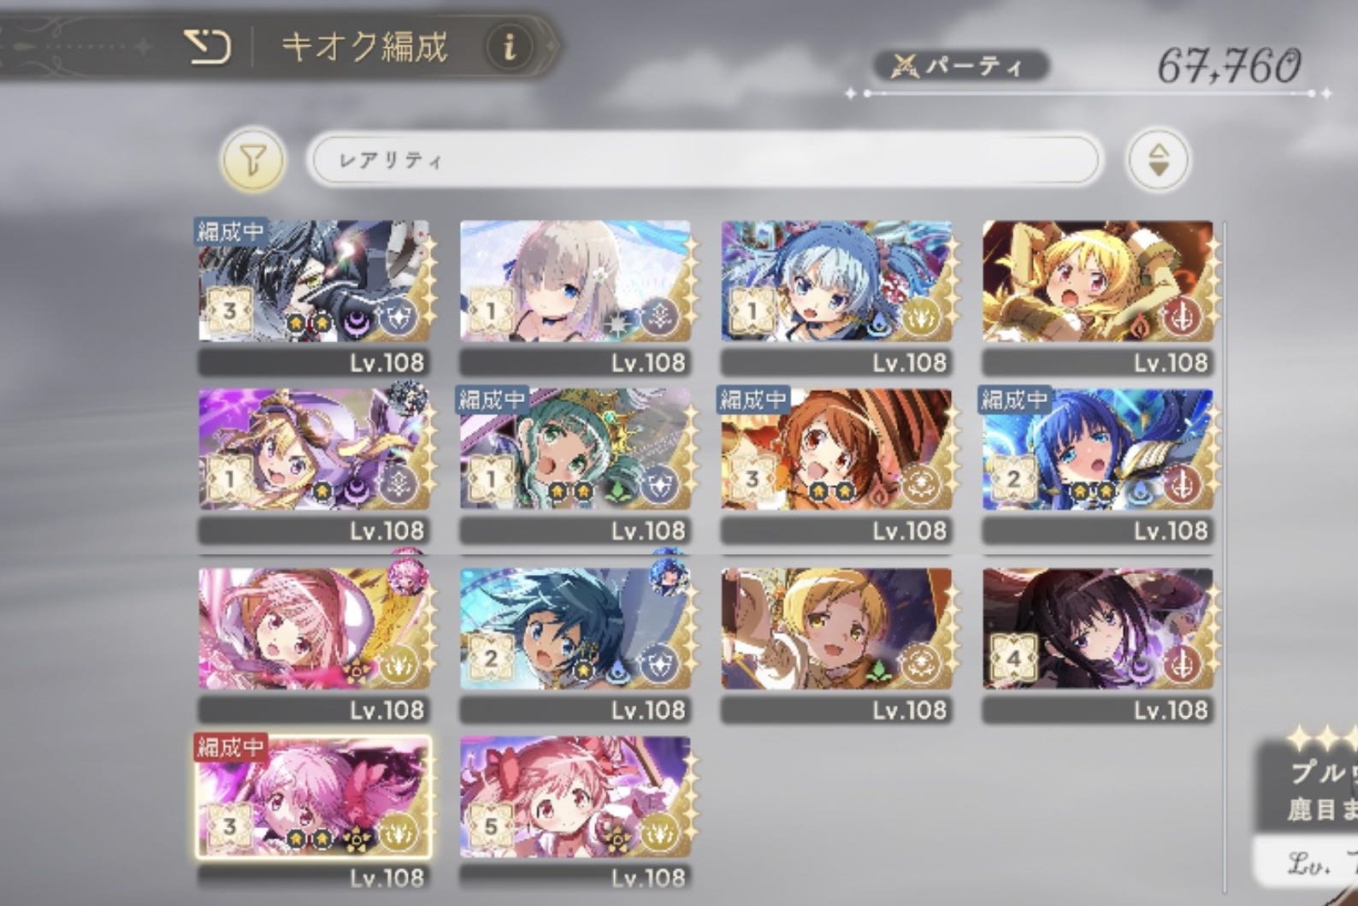The height and width of the screenshot is (906, 1358).
Task: Click the card list vertical scrollbar
Action: 1225,556
